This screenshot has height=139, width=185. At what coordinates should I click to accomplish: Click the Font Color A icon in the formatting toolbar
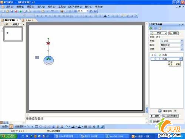pos(105,16)
